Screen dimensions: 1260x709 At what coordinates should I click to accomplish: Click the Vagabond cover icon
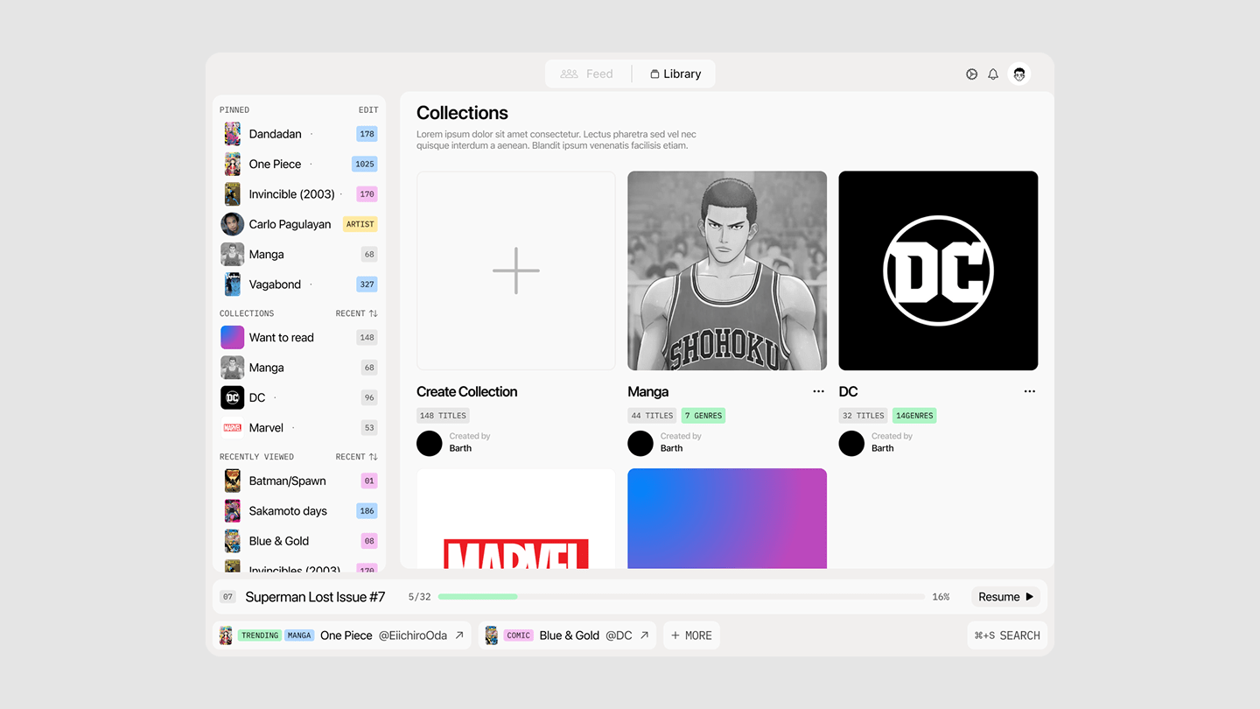click(x=232, y=284)
